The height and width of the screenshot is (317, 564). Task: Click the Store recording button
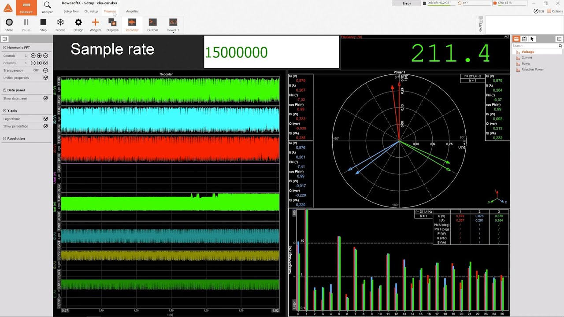pyautogui.click(x=9, y=25)
